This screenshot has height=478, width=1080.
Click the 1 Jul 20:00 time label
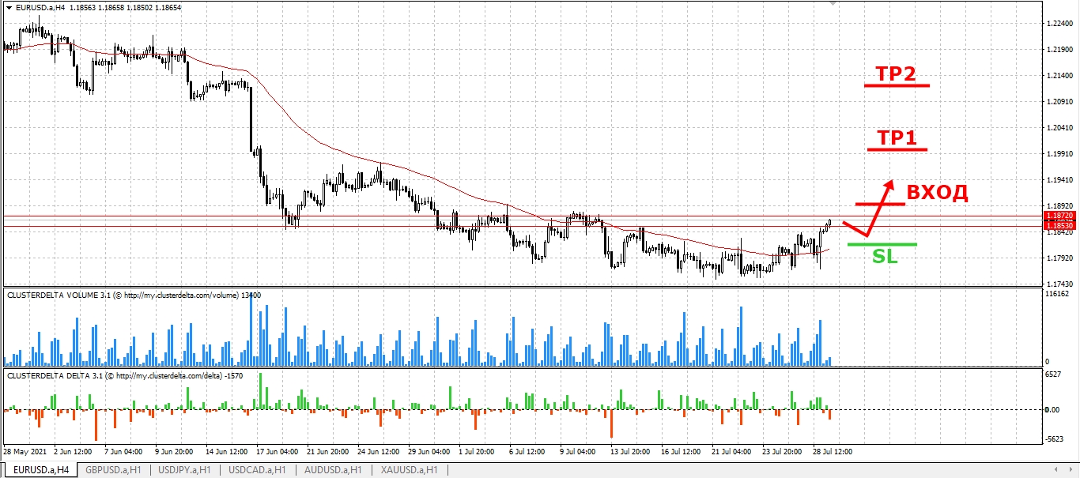(x=478, y=452)
